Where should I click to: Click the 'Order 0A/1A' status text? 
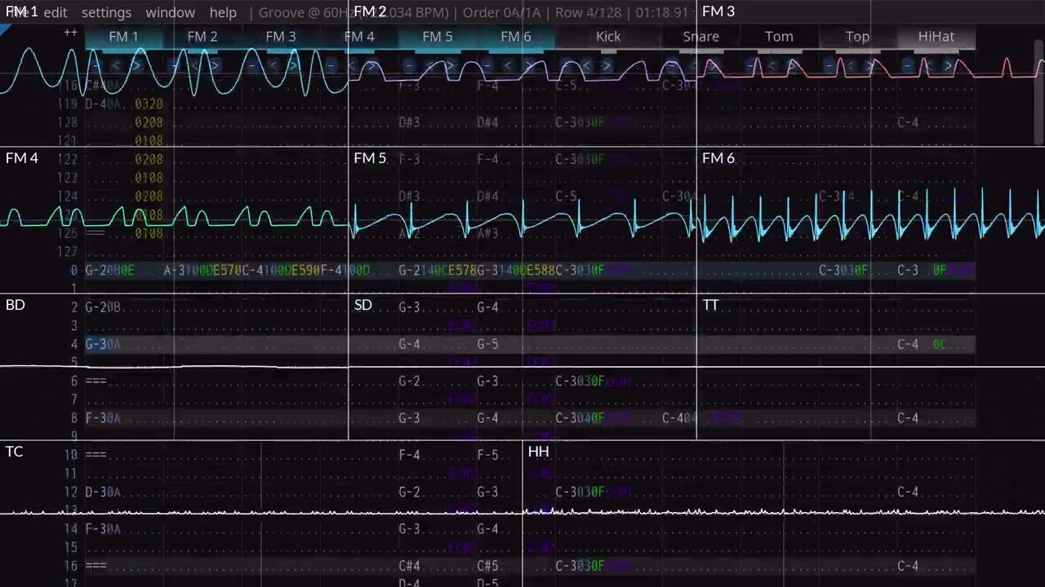click(503, 13)
